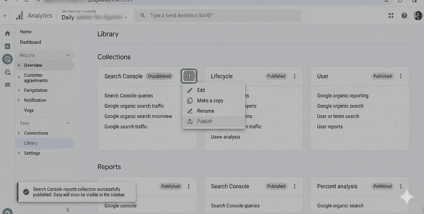
Task: Open Google organic search traffic link
Action: [x=134, y=106]
